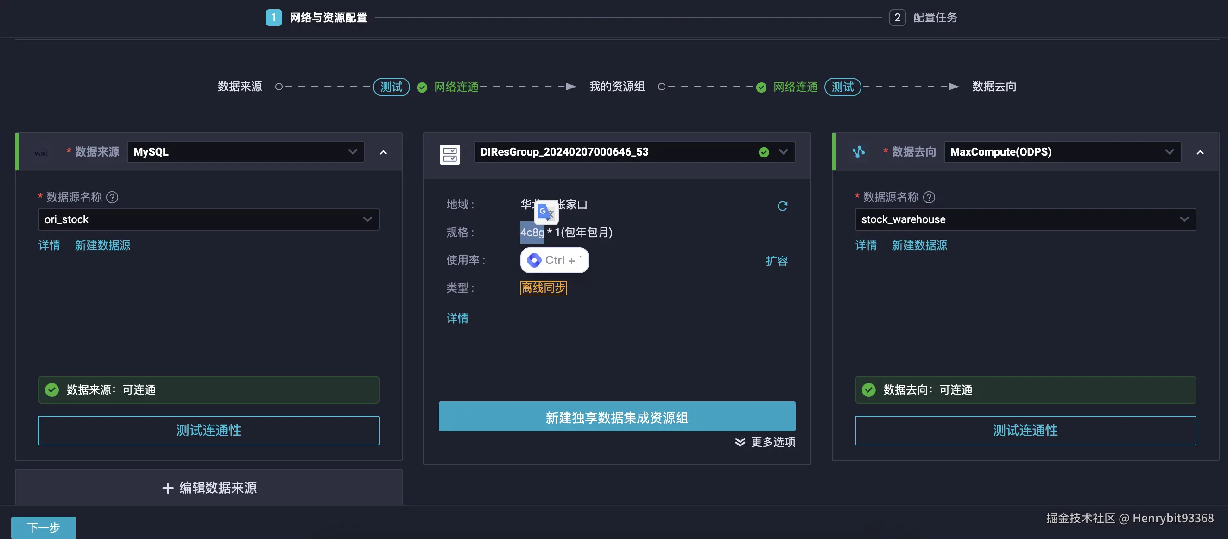This screenshot has width=1228, height=539.
Task: Click 新建独享数据集成资源组 button
Action: pyautogui.click(x=617, y=417)
